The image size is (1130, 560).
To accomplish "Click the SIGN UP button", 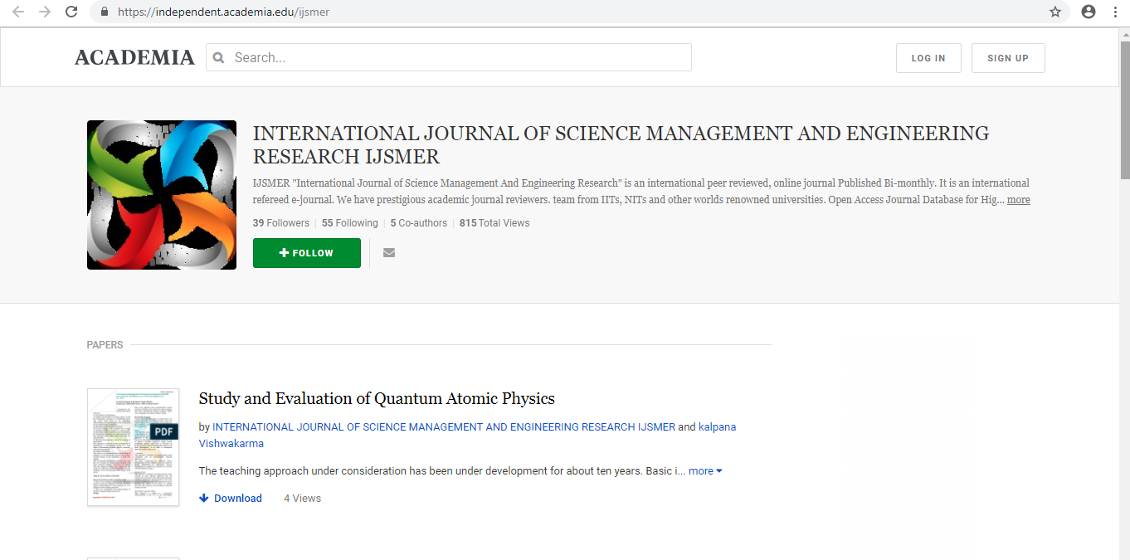I will 1007,58.
